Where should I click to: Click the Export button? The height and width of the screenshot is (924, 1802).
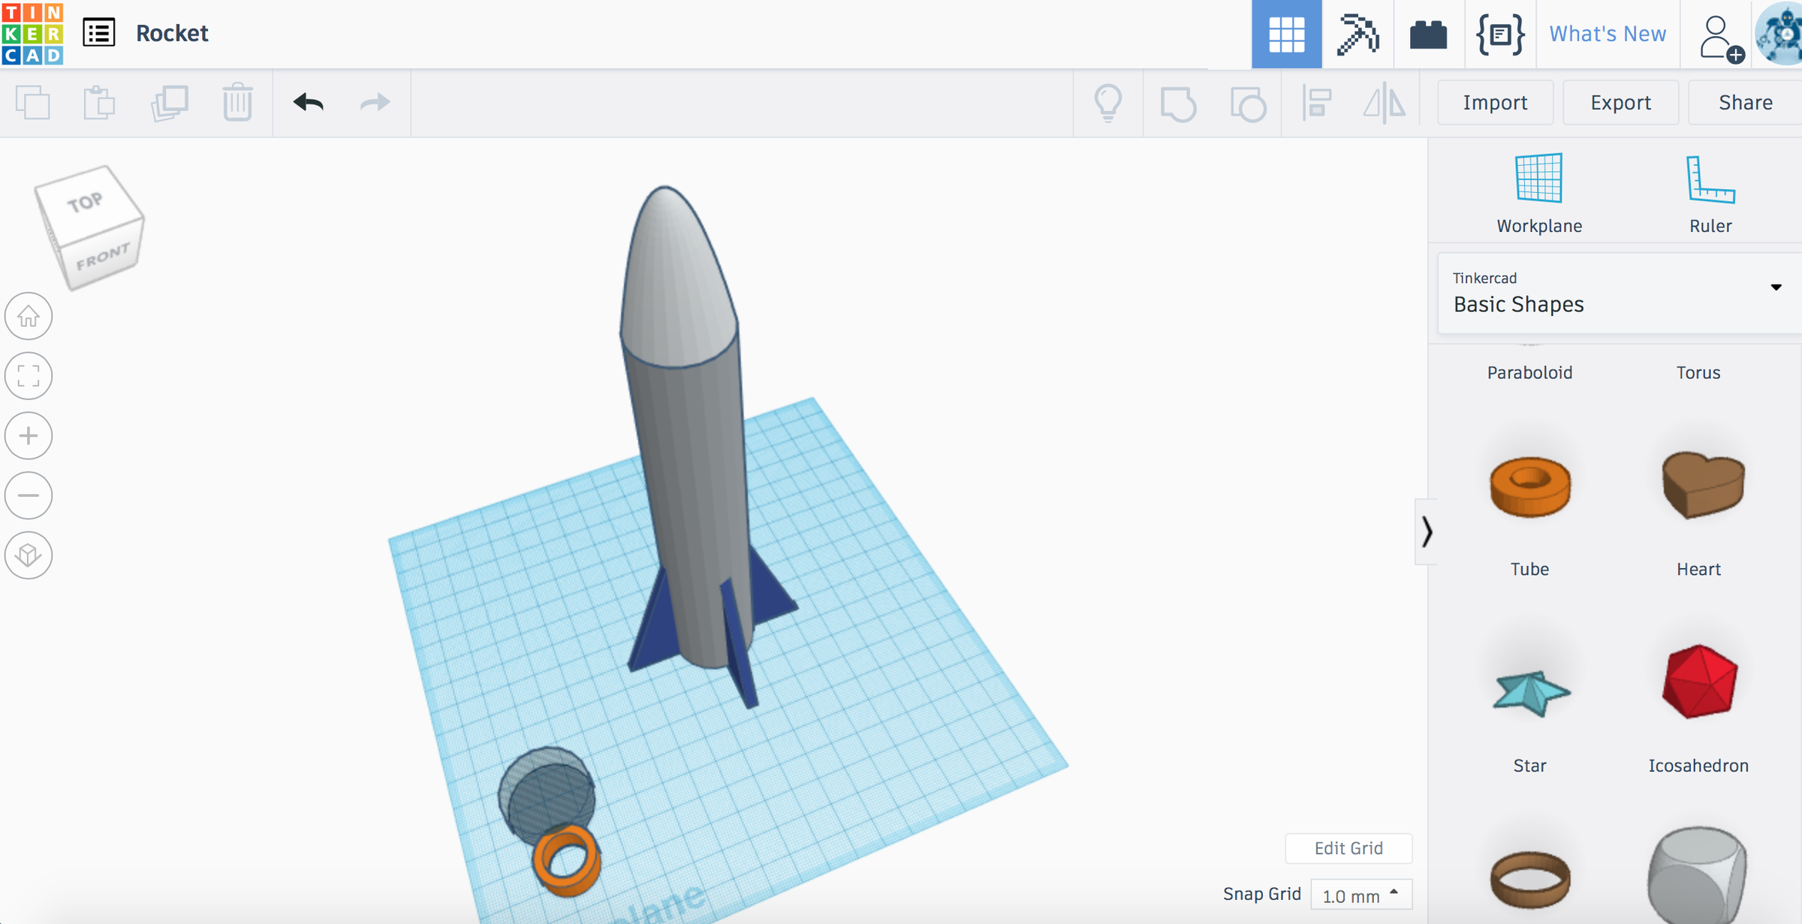1620,102
